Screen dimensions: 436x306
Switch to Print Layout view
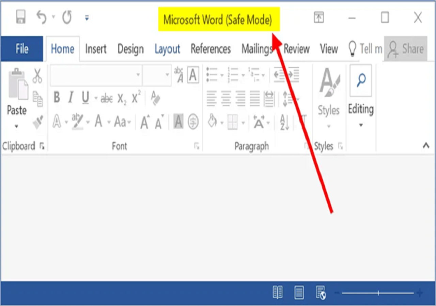pyautogui.click(x=299, y=293)
